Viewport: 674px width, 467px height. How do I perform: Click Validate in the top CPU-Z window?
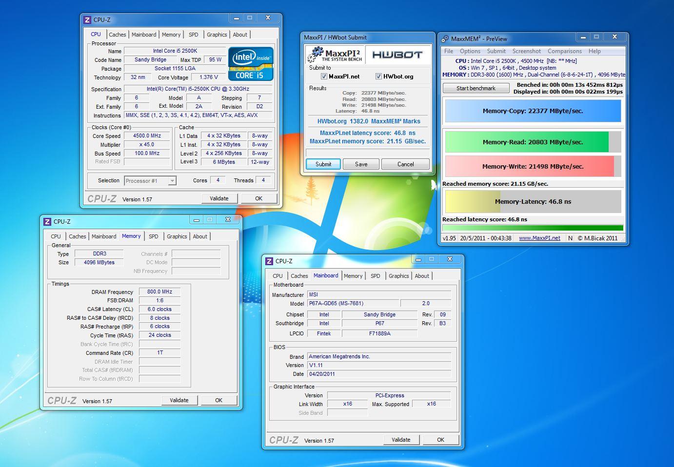(x=219, y=198)
